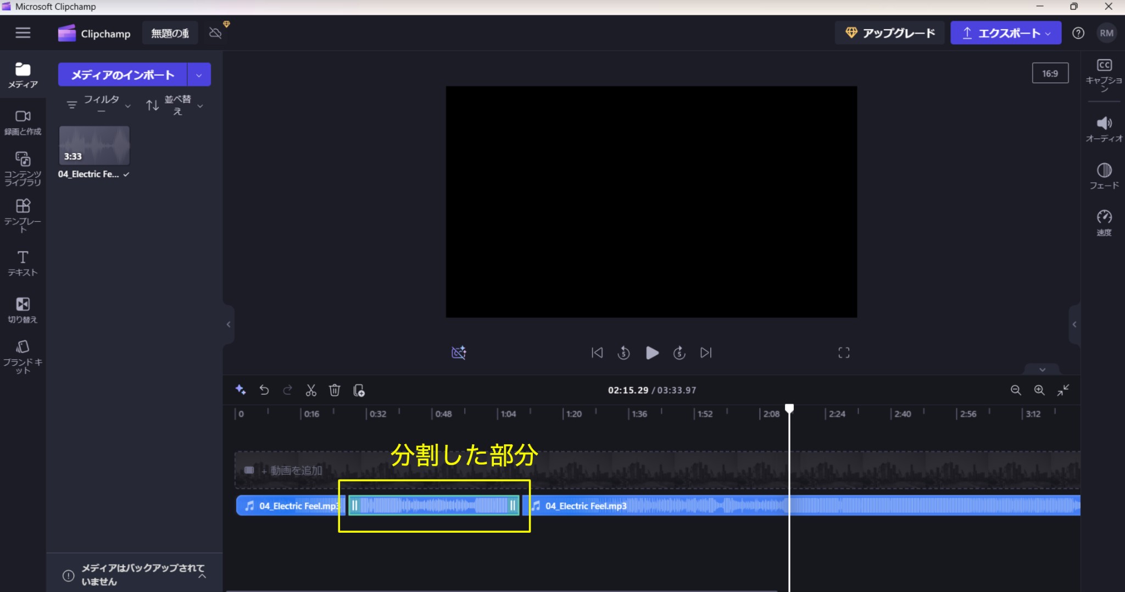The image size is (1125, 592).
Task: Expand the import options dropdown arrow
Action: 199,75
